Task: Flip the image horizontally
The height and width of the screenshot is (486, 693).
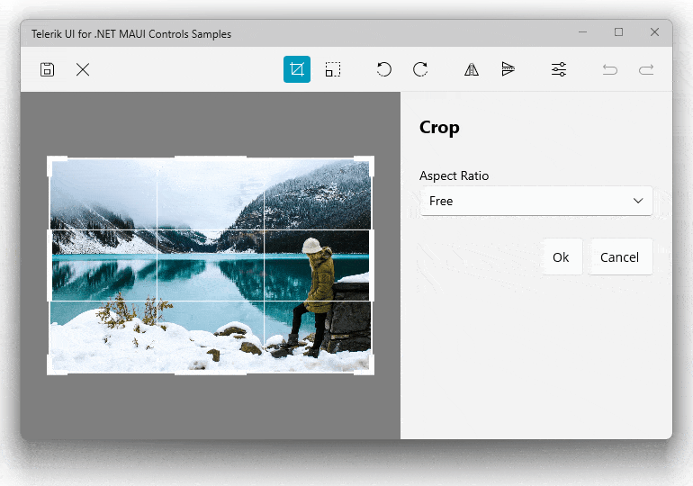Action: click(x=472, y=69)
